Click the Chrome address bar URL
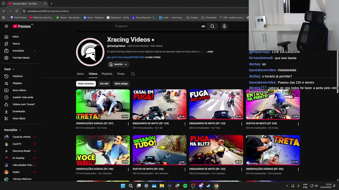This screenshot has width=339, height=190. pyautogui.click(x=48, y=11)
